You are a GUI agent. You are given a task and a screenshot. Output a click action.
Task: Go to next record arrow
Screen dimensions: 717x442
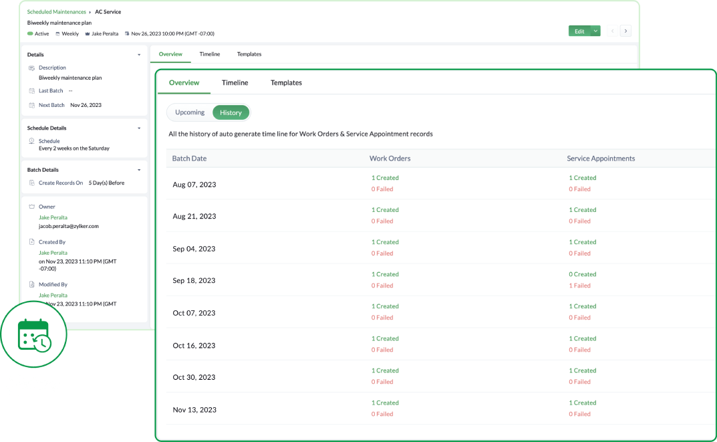coord(625,31)
